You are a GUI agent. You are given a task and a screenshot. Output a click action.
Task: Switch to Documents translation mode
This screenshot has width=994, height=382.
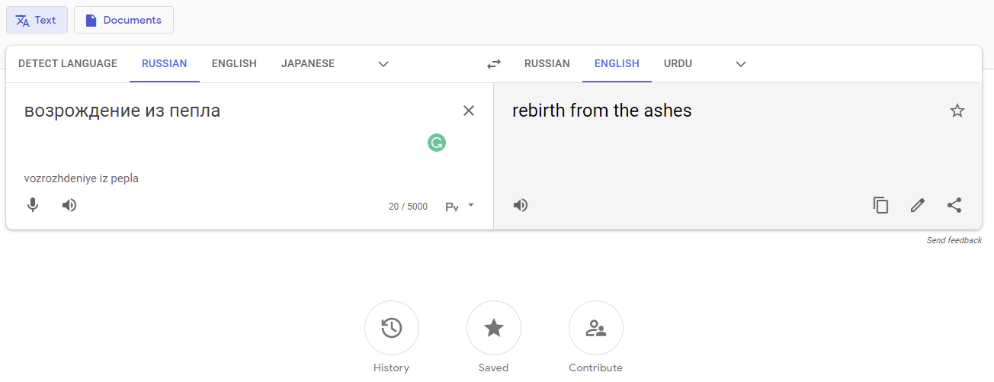click(x=123, y=20)
